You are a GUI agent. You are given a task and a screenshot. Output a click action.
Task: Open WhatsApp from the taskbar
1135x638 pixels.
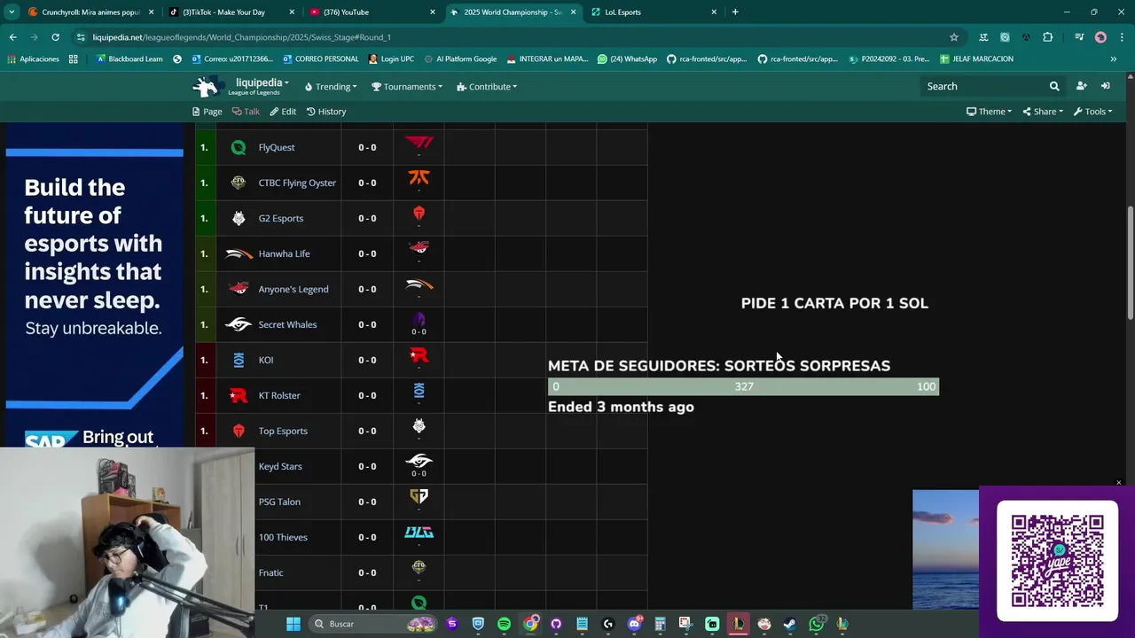817,624
